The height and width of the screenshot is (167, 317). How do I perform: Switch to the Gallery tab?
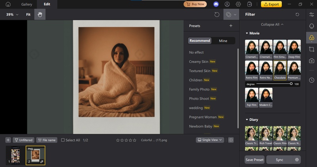click(27, 4)
